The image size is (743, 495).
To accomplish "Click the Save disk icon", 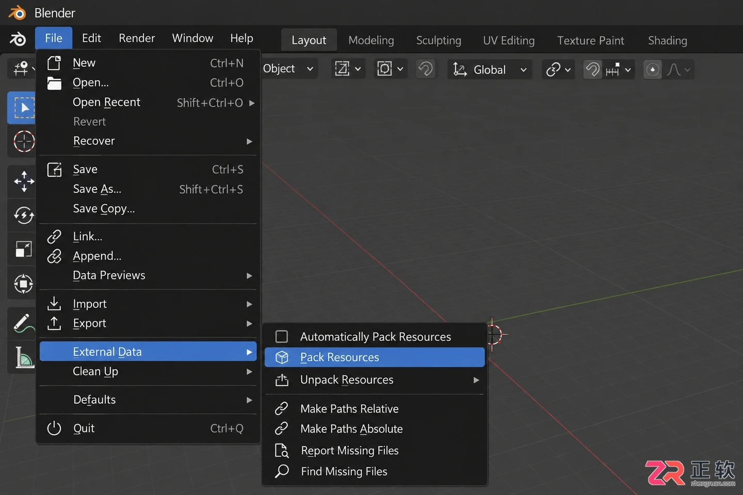I will (54, 170).
